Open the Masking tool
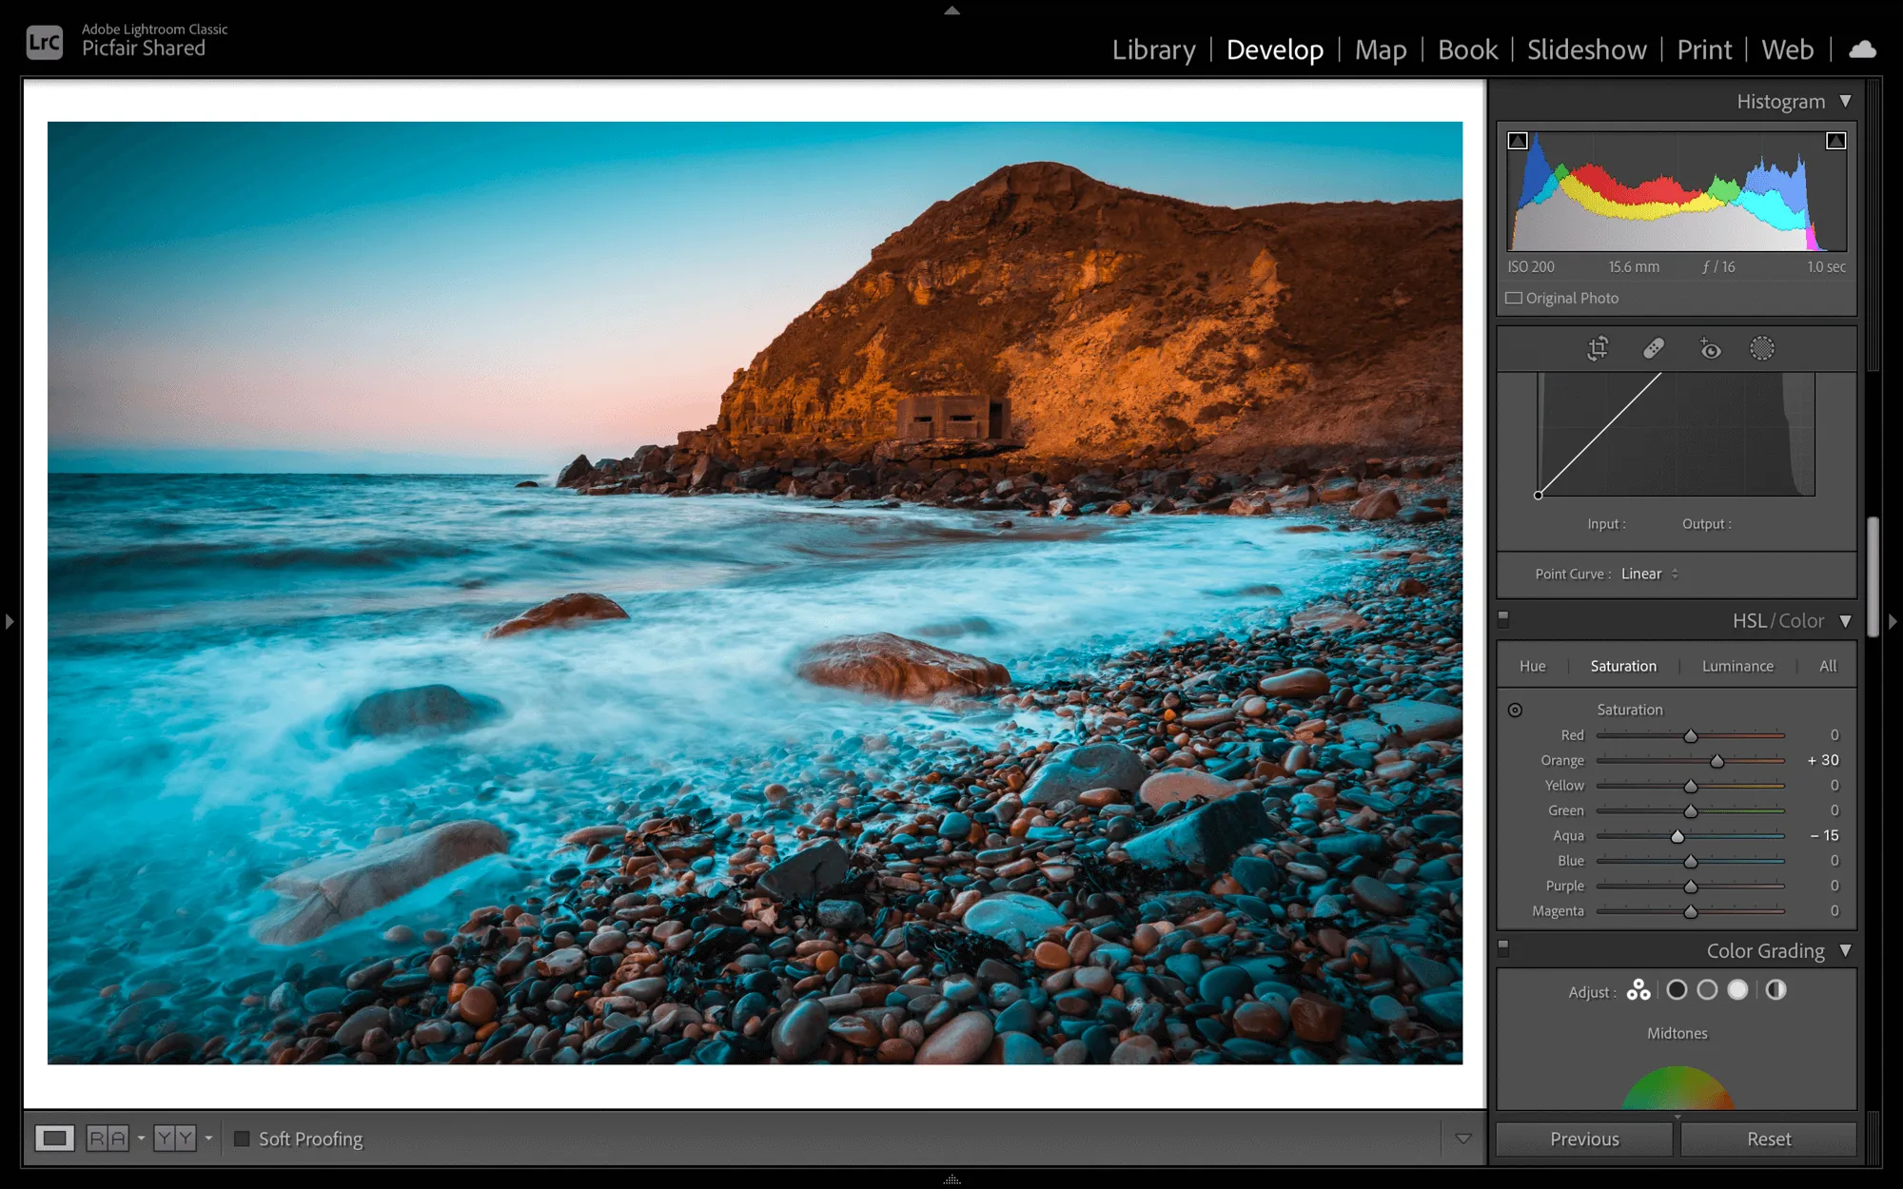Screen dimensions: 1903x1189 [x=1762, y=348]
